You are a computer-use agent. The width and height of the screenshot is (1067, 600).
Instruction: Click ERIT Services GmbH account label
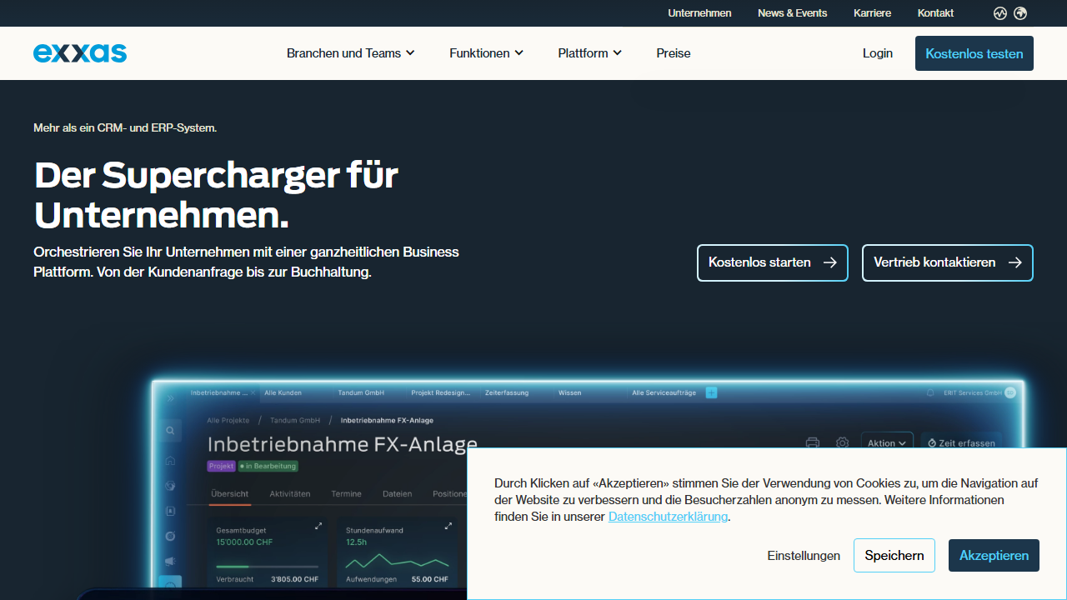pyautogui.click(x=973, y=392)
